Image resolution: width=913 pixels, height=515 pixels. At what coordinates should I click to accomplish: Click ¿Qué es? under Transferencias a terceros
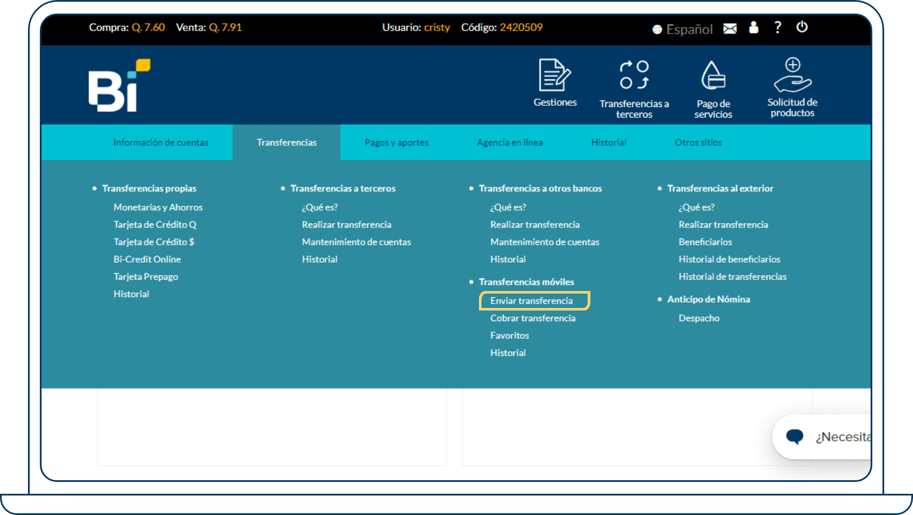[320, 207]
